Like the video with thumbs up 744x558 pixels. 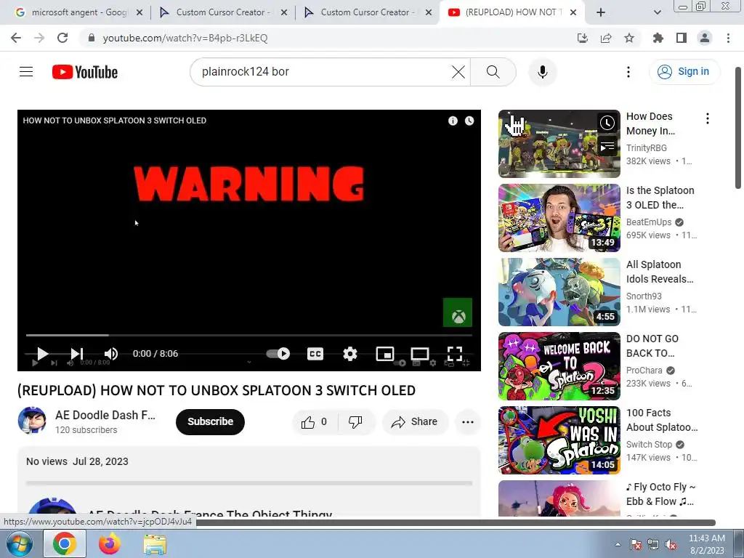tap(314, 422)
